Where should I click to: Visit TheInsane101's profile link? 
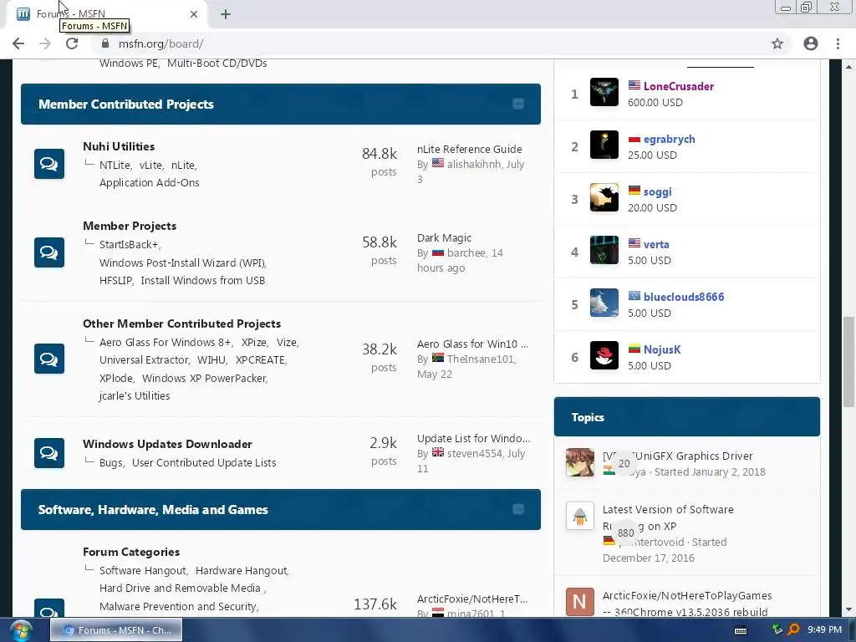(481, 359)
